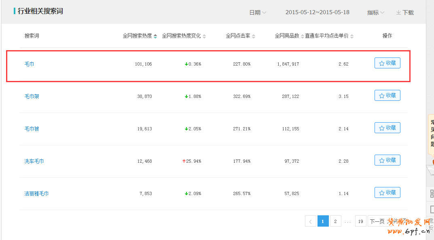Open the 毛巾 search term link
This screenshot has width=434, height=240.
[30, 64]
